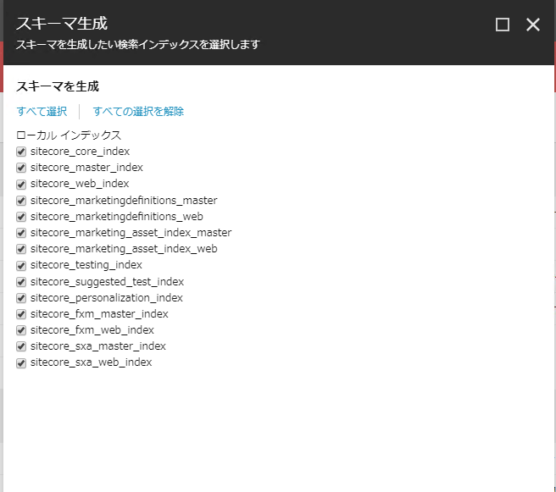Close the スキーマ生成 dialog
The width and height of the screenshot is (556, 492).
[533, 25]
